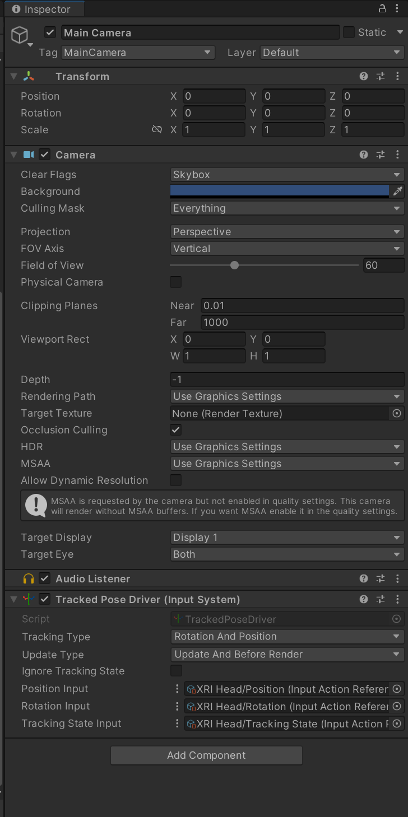Collapse the Transform component foldout arrow

coord(14,76)
